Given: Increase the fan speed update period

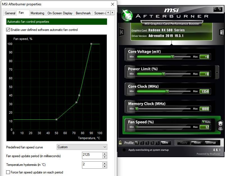Looking at the screenshot, I should (x=104, y=154).
